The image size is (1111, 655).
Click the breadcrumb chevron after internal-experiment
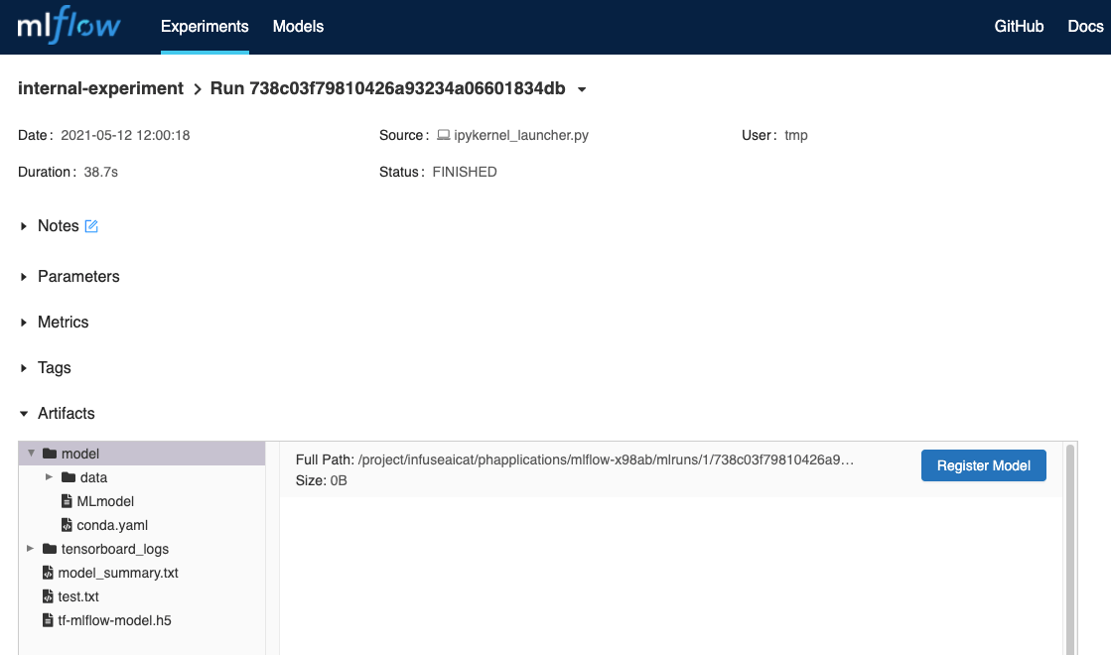[197, 89]
